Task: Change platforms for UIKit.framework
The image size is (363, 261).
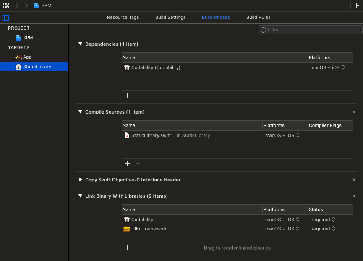Action: (282, 229)
